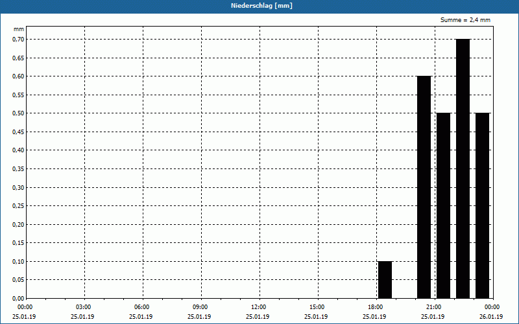This screenshot has width=519, height=324.
Task: Click the 15:00 time axis label
Action: point(316,307)
